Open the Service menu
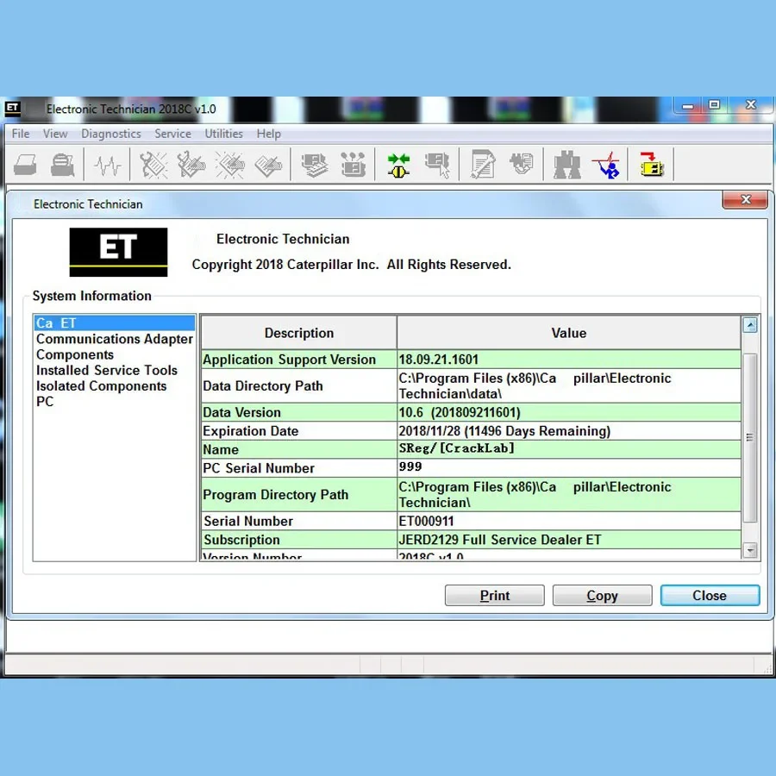This screenshot has height=776, width=776. pyautogui.click(x=172, y=134)
